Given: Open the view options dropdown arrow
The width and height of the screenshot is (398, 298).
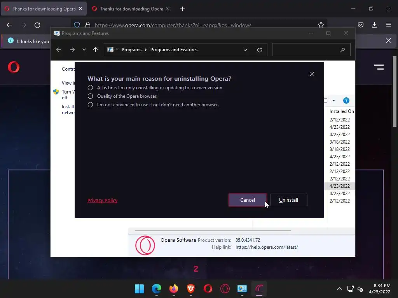Looking at the screenshot, I should point(333,100).
